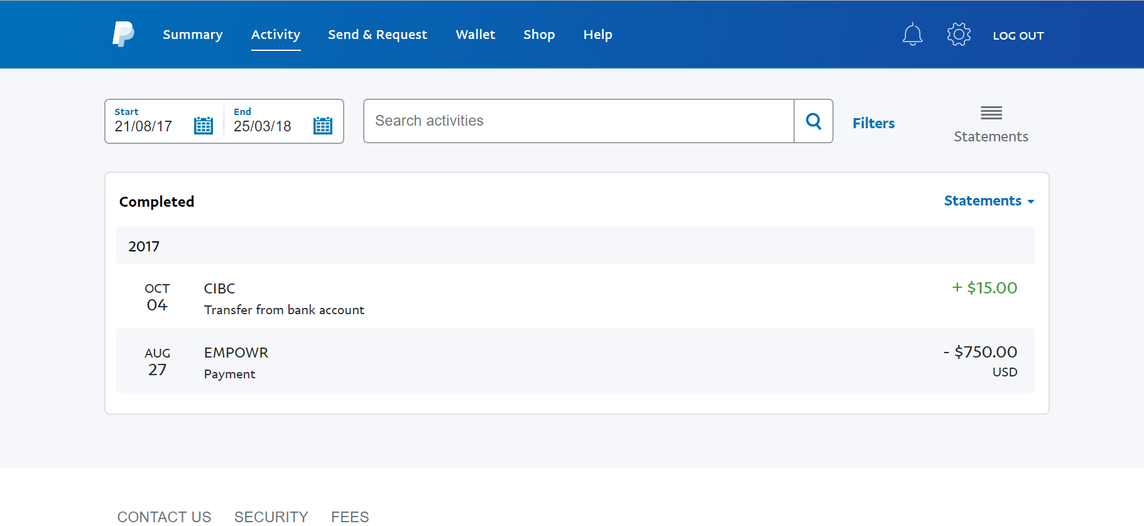
Task: Open the notifications bell
Action: point(912,34)
